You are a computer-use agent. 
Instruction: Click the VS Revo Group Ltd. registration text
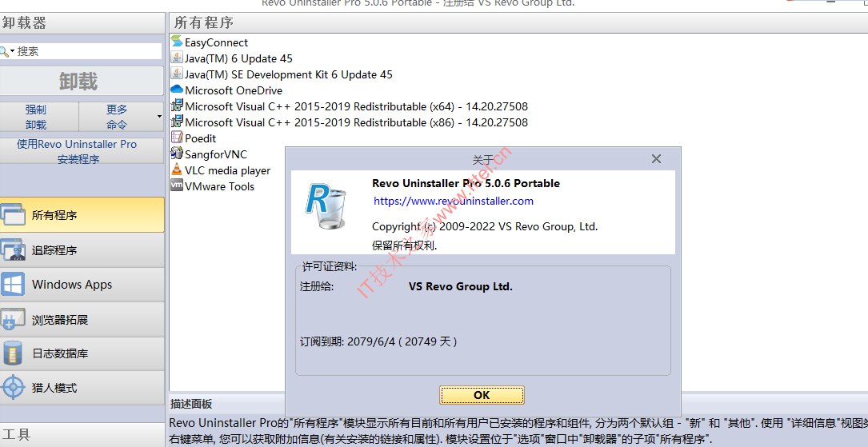[x=461, y=286]
